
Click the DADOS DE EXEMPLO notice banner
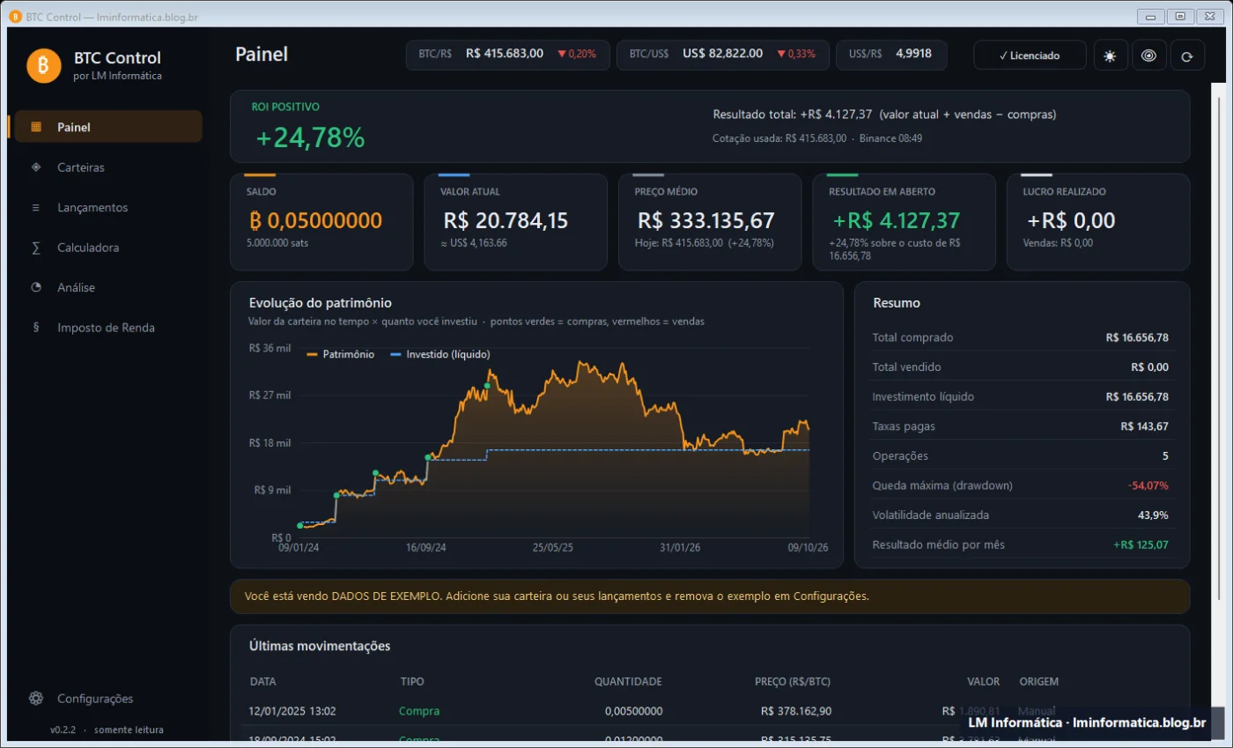pos(710,596)
